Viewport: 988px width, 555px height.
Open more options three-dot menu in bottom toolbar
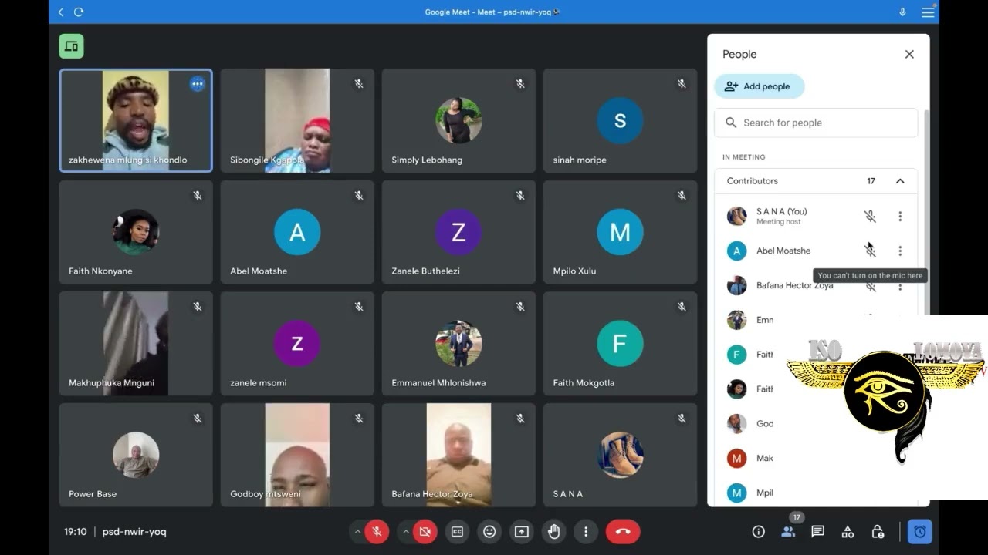[586, 531]
